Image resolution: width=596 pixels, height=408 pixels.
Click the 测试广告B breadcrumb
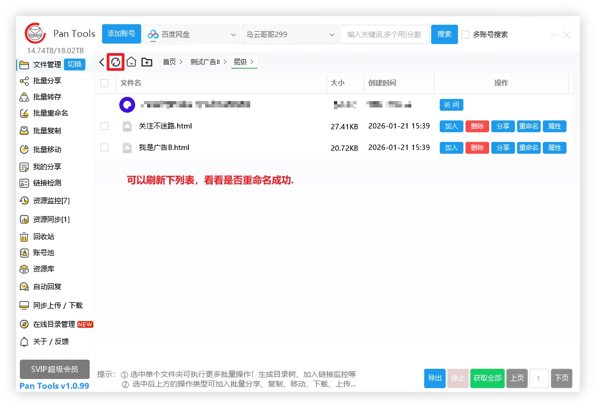[x=205, y=62]
